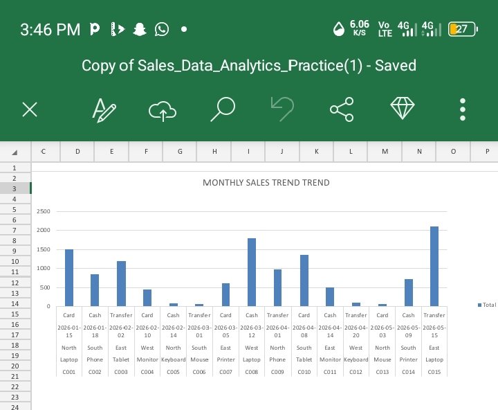Select row 20 header

pyautogui.click(x=15, y=366)
